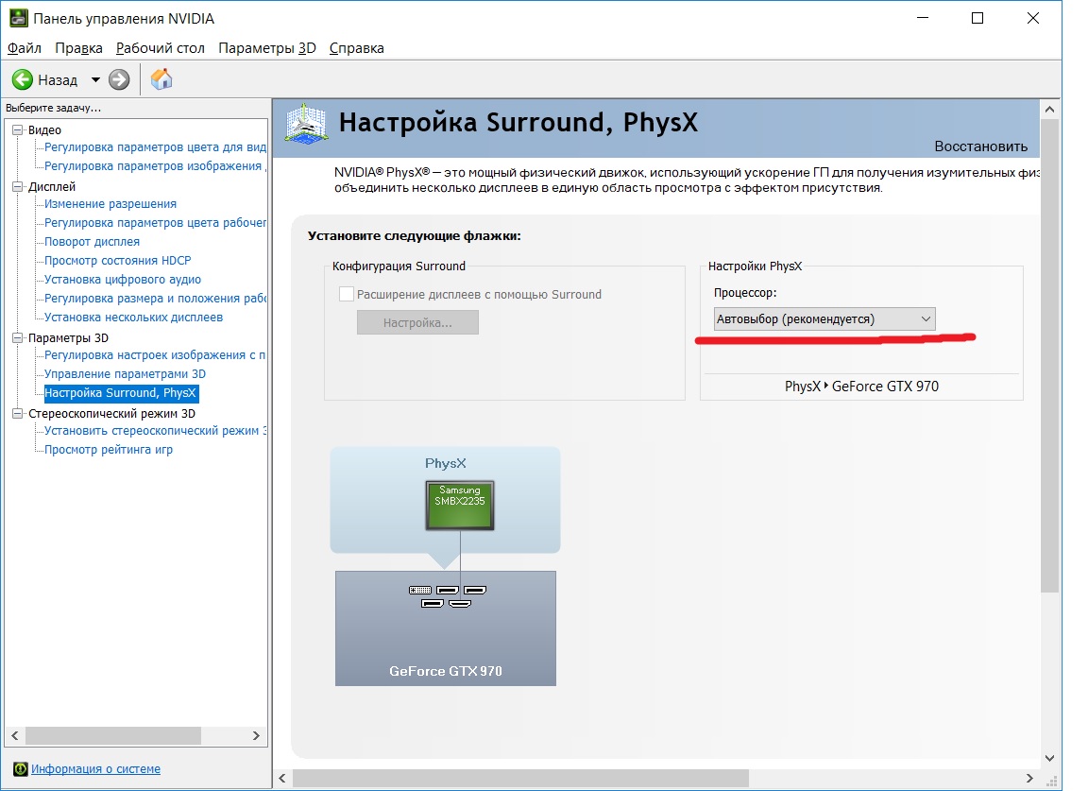This screenshot has width=1088, height=791.
Task: Collapse the Стереоскопический режим 3D node
Action: 17,413
